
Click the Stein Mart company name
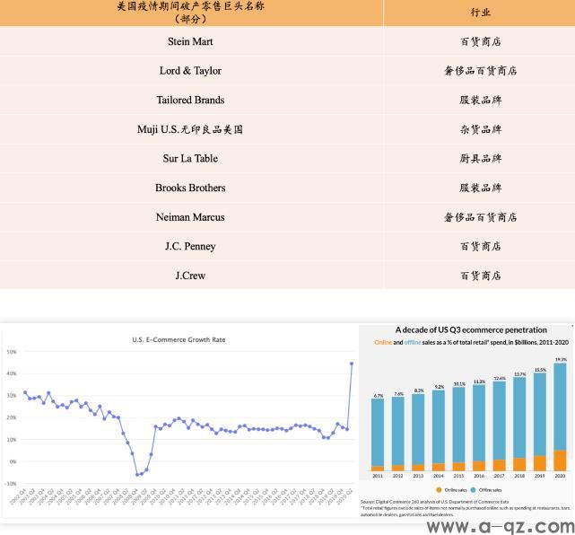click(x=190, y=41)
